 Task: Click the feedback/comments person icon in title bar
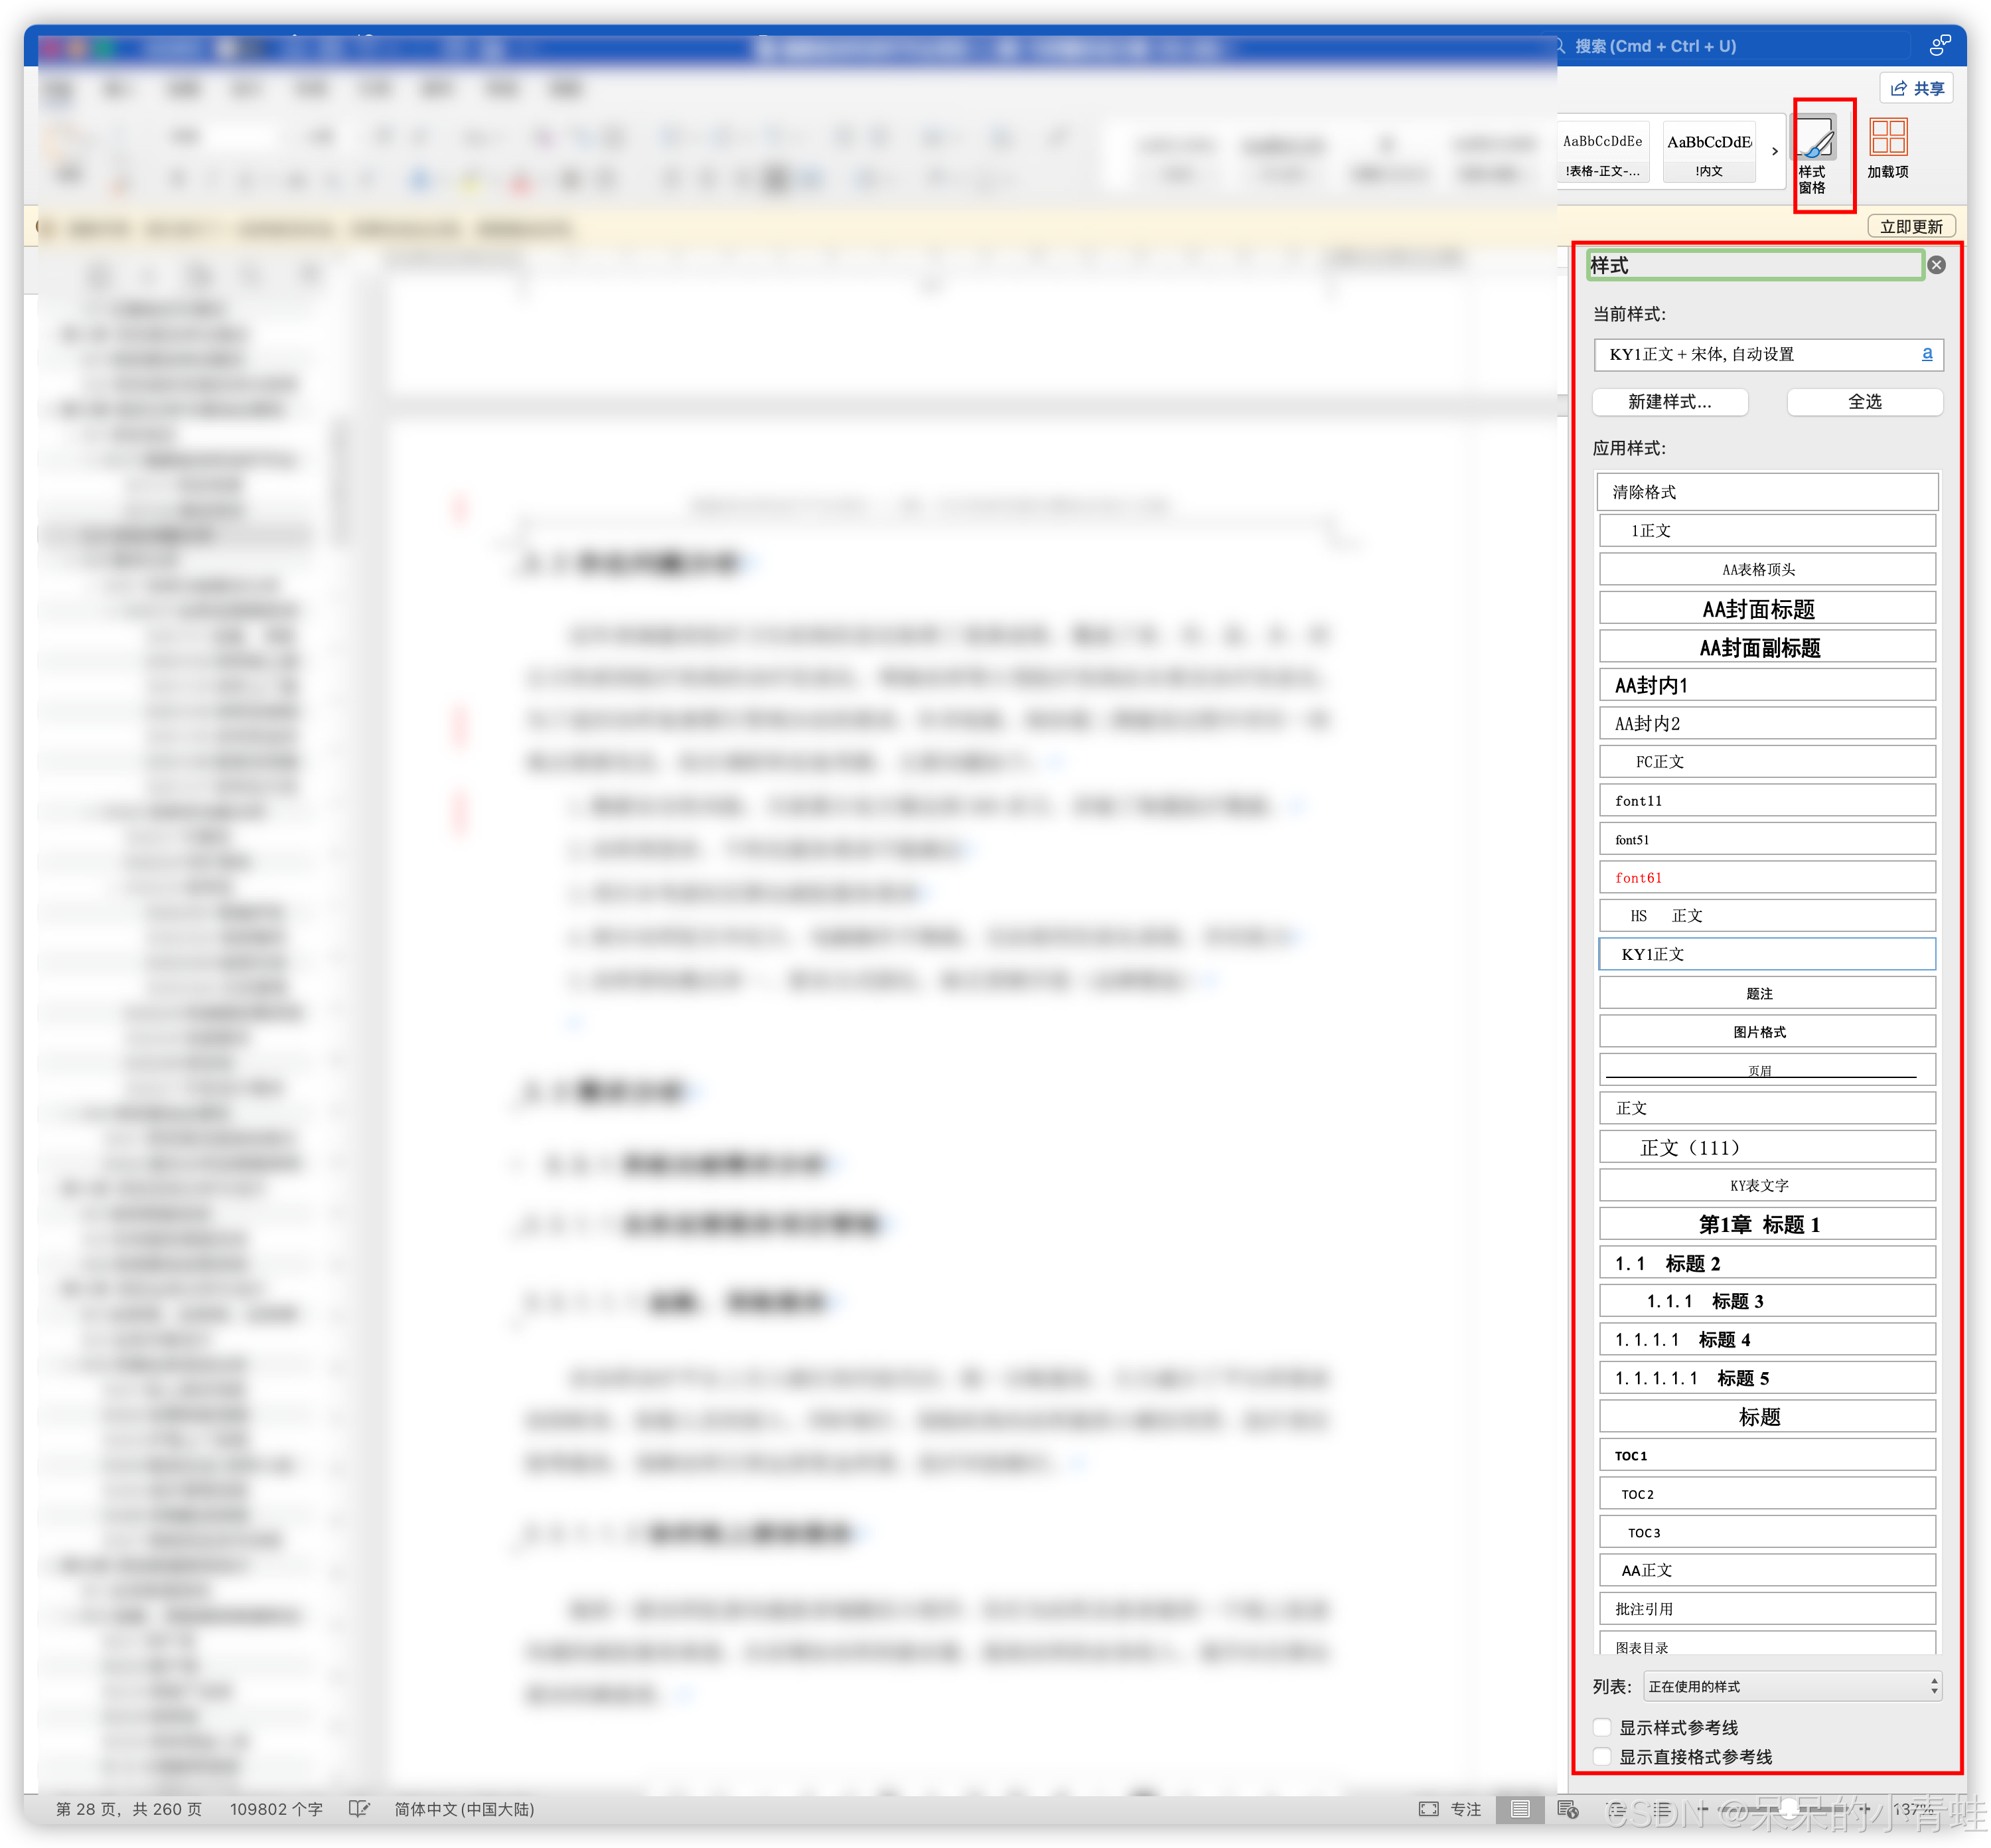tap(1939, 45)
